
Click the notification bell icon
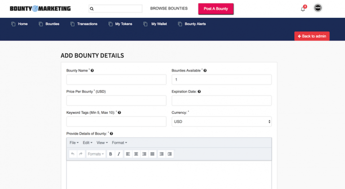303,9
